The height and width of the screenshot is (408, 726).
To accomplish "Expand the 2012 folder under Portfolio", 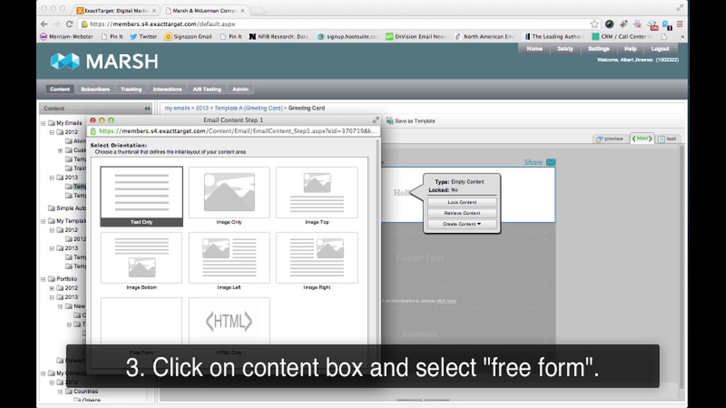I will click(52, 288).
